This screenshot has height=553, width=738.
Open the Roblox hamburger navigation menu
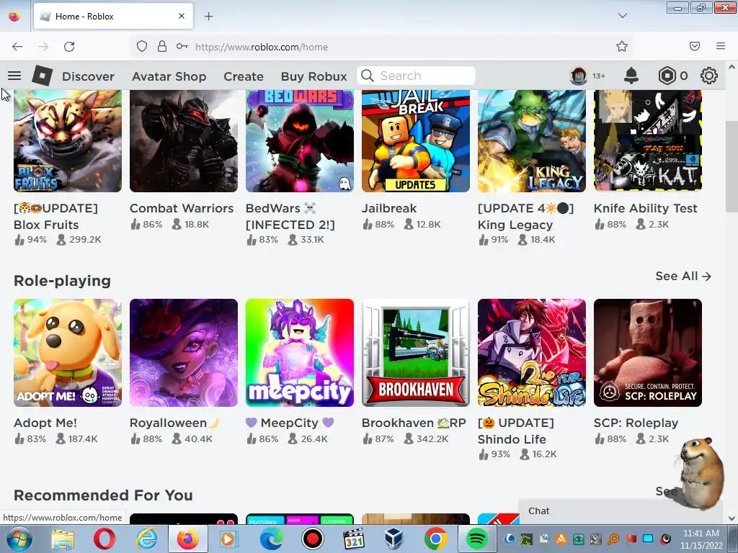point(14,76)
